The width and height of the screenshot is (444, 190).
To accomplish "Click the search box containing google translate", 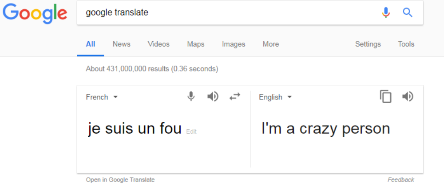I will pyautogui.click(x=222, y=12).
